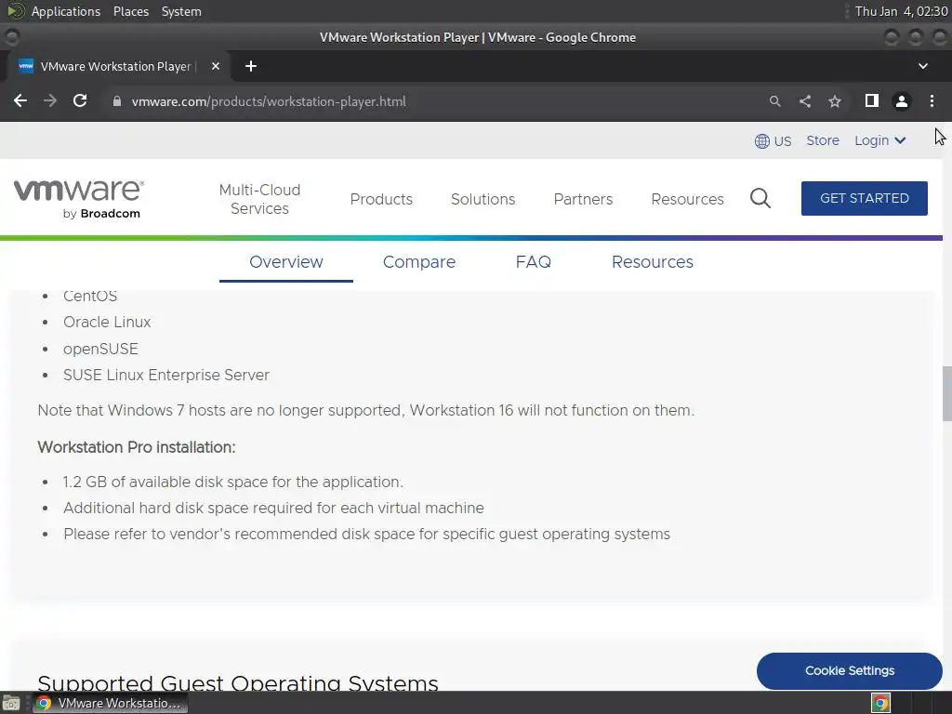Click the globe US region selector
Viewport: 952px width, 714px height.
click(x=773, y=141)
